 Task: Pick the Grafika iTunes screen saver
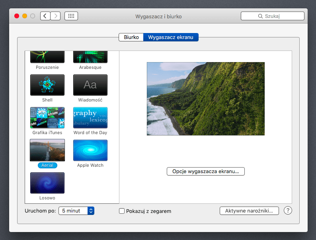click(47, 118)
